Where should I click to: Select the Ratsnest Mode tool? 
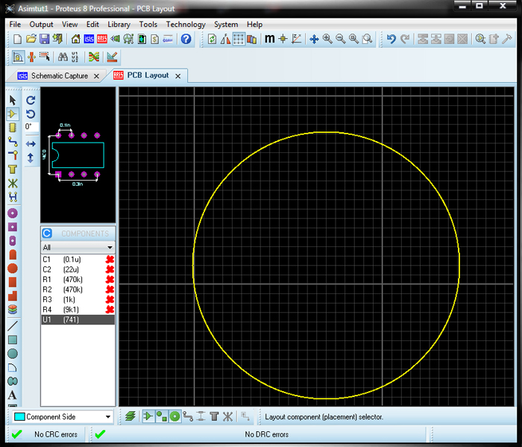(13, 183)
